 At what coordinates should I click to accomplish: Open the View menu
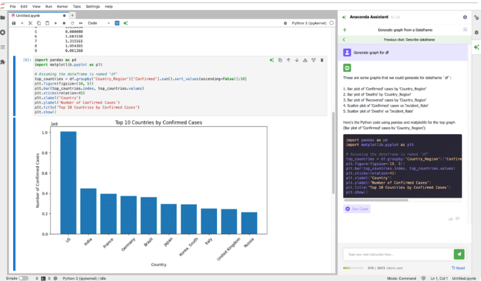[x=36, y=6]
